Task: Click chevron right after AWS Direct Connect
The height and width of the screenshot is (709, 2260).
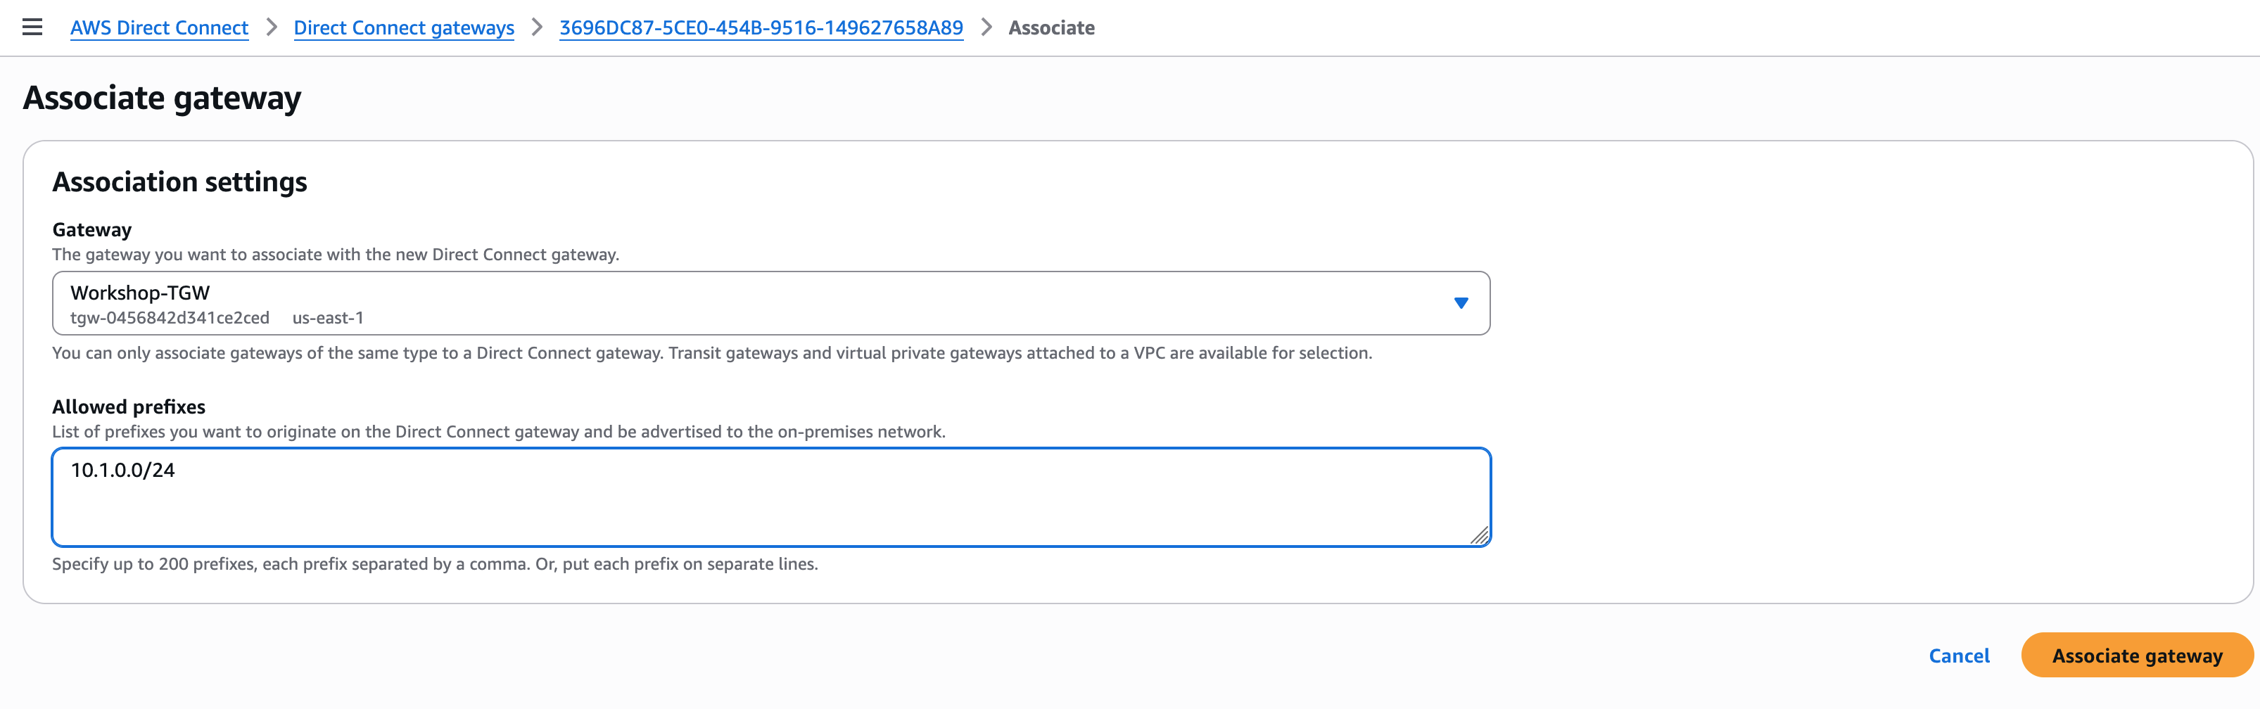Action: tap(272, 28)
